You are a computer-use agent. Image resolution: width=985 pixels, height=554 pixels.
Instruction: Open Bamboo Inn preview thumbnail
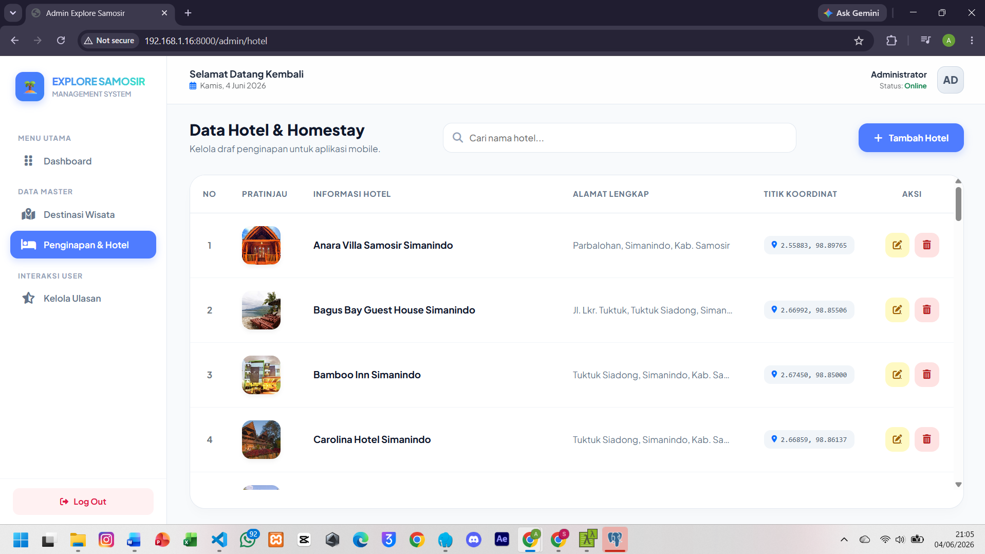point(261,375)
